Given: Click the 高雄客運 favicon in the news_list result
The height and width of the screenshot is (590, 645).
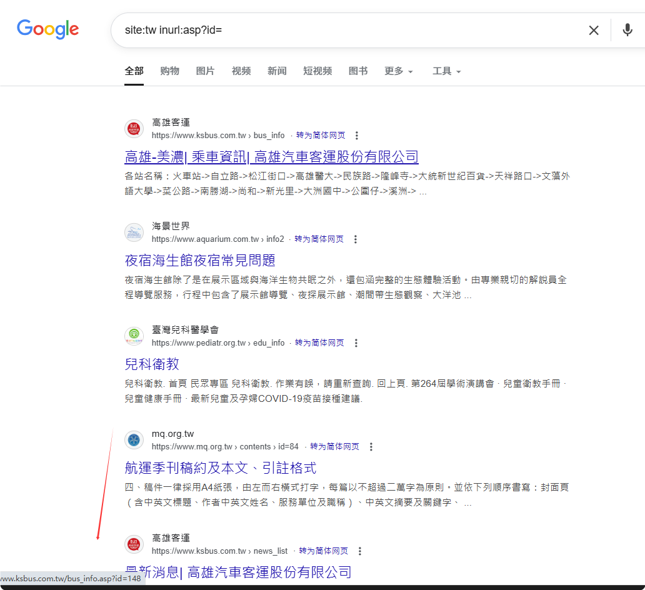Looking at the screenshot, I should (134, 544).
